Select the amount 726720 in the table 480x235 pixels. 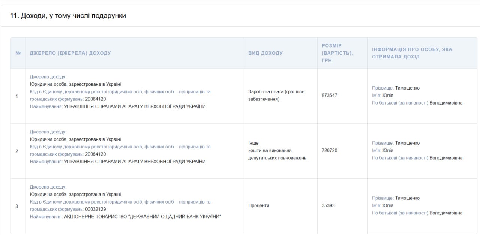[329, 151]
